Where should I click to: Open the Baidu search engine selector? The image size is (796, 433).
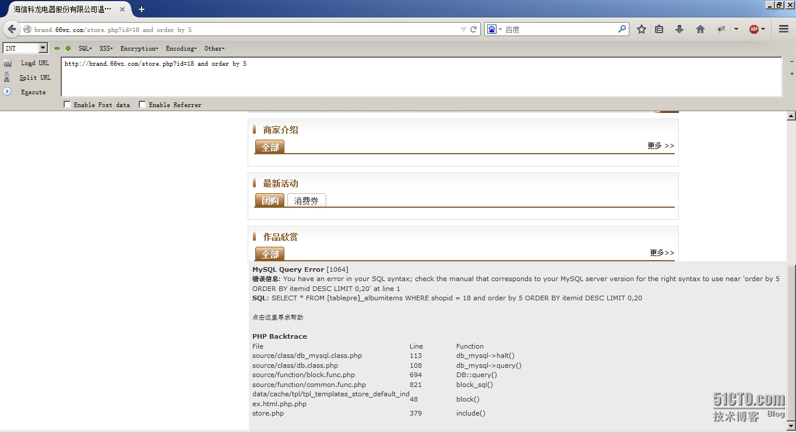[x=494, y=29]
